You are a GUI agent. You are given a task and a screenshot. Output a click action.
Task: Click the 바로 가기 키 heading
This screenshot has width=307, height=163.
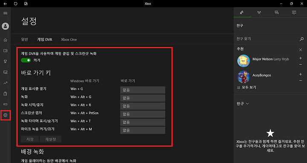pyautogui.click(x=36, y=73)
